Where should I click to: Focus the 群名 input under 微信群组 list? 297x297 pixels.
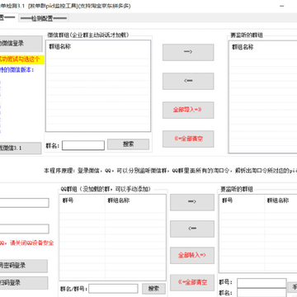(x=83, y=145)
